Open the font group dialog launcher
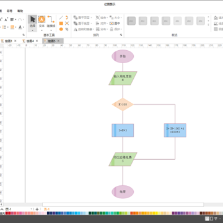223x223 pixels. click(x=24, y=35)
